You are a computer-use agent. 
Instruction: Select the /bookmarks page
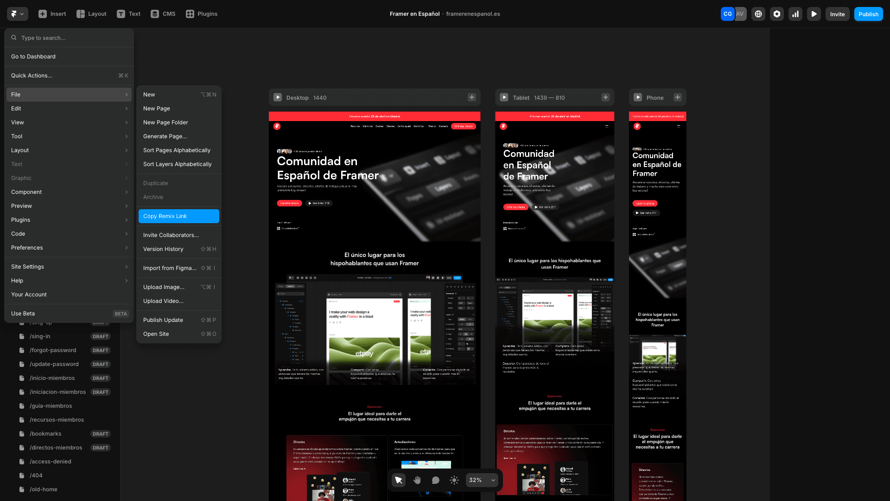click(65, 434)
